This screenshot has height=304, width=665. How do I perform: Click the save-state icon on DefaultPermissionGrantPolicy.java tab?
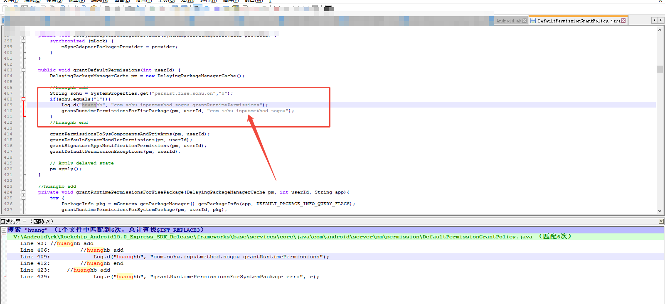point(533,21)
